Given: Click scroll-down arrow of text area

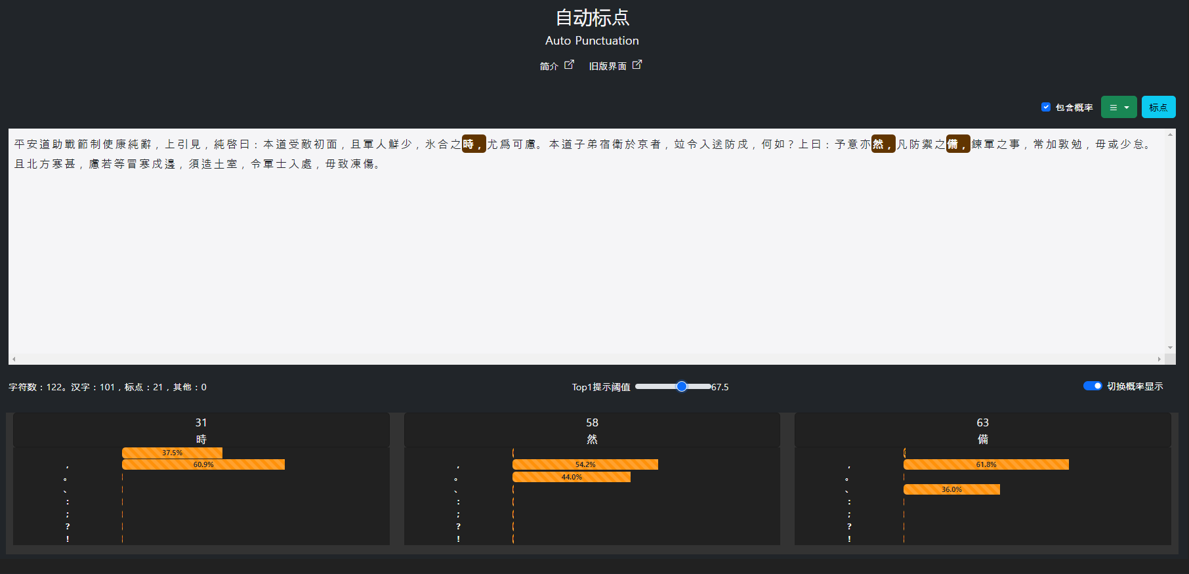Looking at the screenshot, I should click(1170, 348).
